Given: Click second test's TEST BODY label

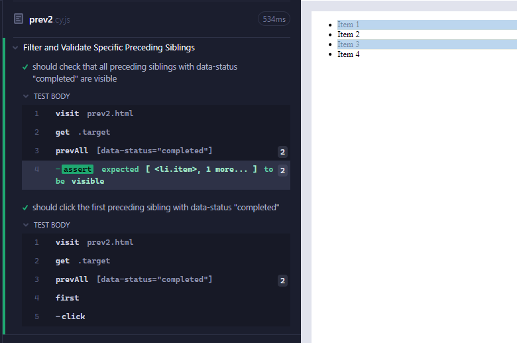Looking at the screenshot, I should pos(52,225).
